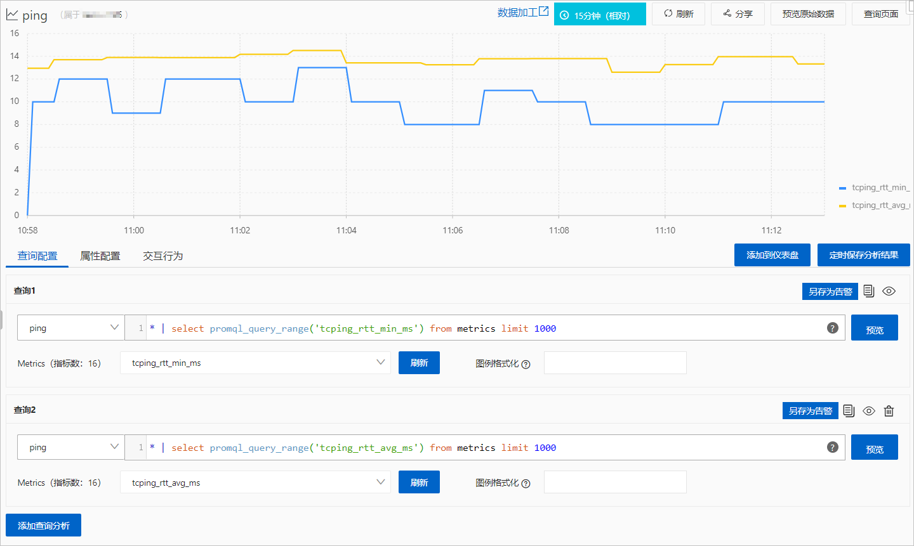Click the 图例格式化 input field in 查询2

click(x=615, y=482)
